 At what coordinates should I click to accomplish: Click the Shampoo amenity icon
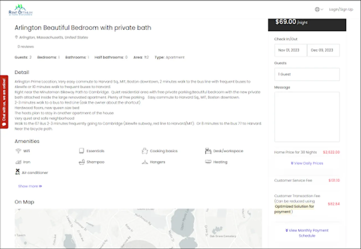point(81,162)
